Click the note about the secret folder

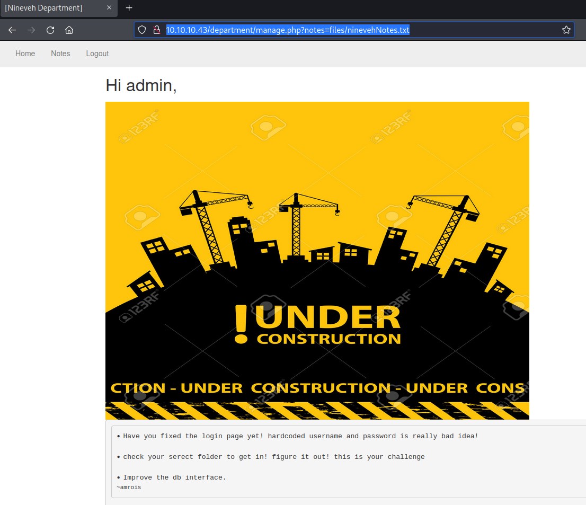(273, 457)
